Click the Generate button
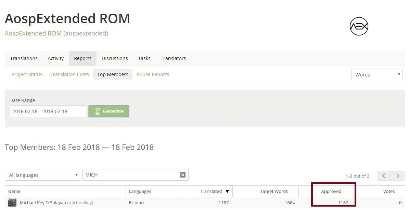Viewport: 409px width, 210px height. click(x=109, y=111)
